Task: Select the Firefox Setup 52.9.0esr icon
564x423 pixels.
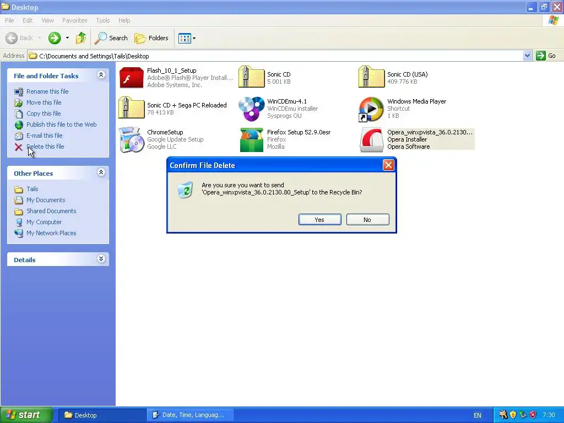Action: [251, 139]
